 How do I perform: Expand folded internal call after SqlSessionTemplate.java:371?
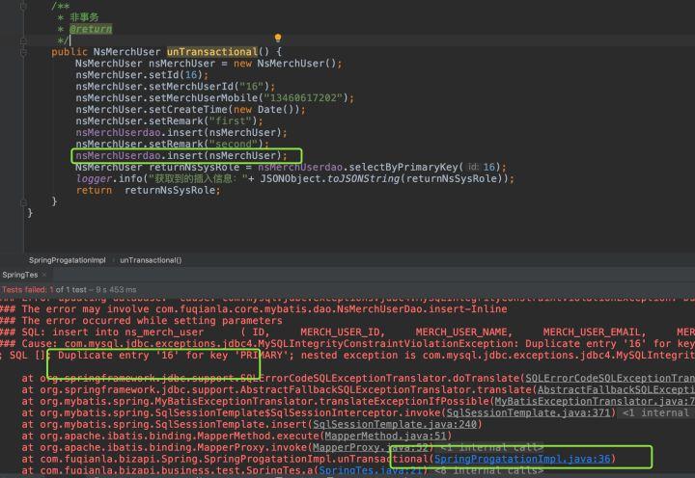click(x=656, y=412)
